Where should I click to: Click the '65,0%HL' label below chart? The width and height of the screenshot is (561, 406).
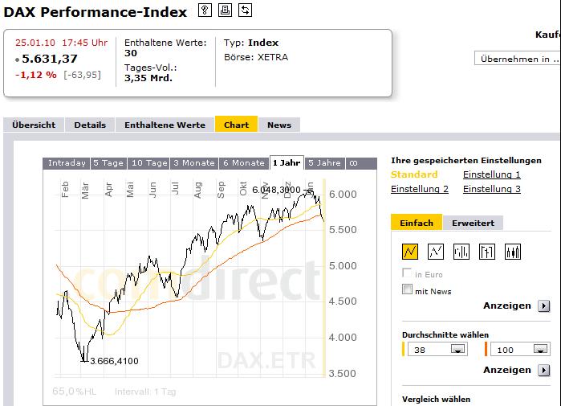pos(74,392)
